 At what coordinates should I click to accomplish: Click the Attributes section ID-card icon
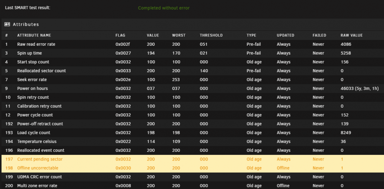click(7, 24)
